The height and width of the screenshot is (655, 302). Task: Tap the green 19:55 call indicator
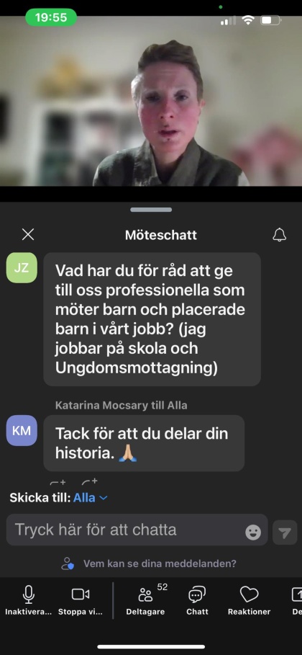[51, 17]
